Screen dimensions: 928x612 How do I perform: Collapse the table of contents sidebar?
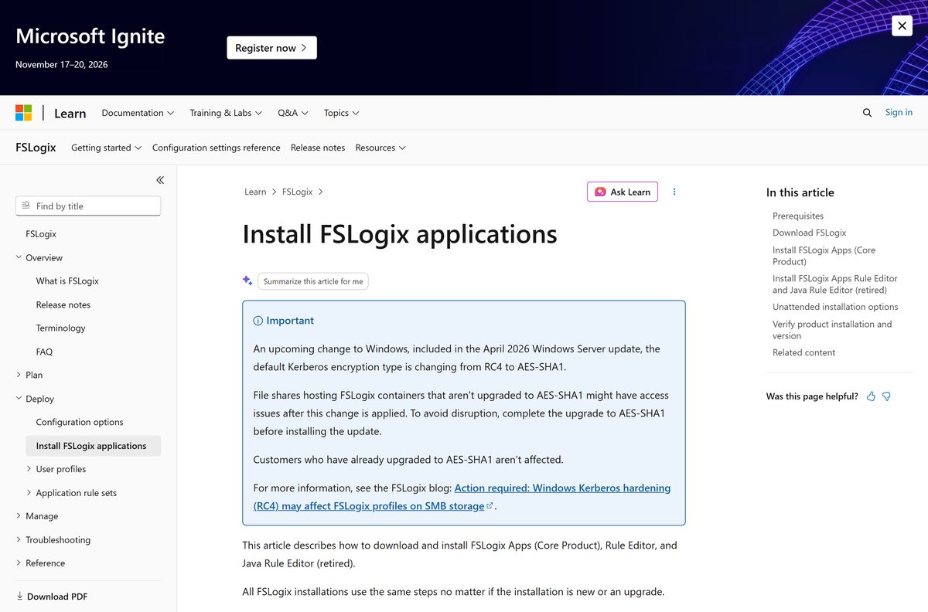tap(160, 180)
